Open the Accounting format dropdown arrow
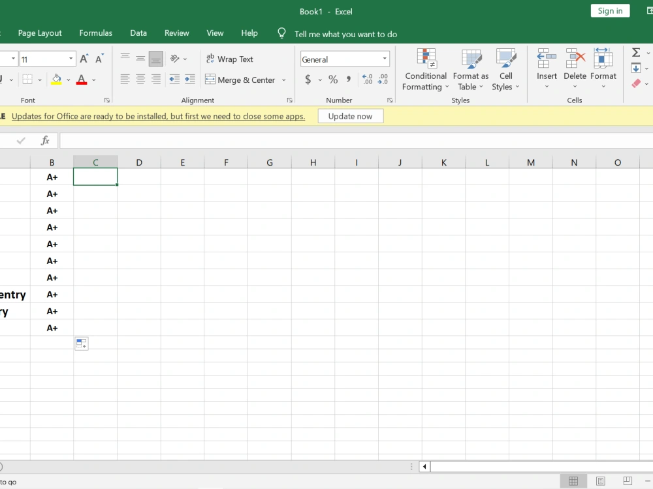This screenshot has height=489, width=653. 320,80
